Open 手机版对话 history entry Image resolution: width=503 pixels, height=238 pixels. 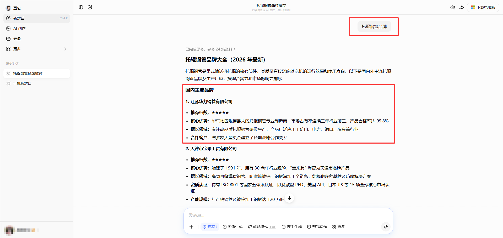[37, 83]
